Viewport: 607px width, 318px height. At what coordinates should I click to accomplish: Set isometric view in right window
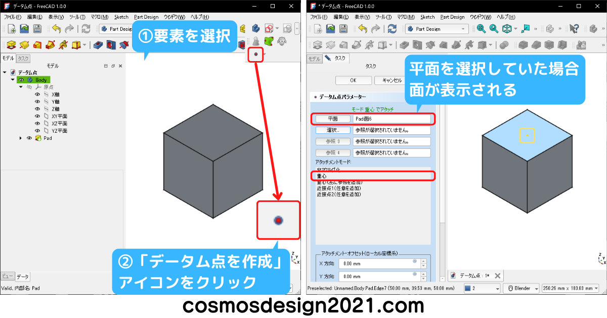506,29
